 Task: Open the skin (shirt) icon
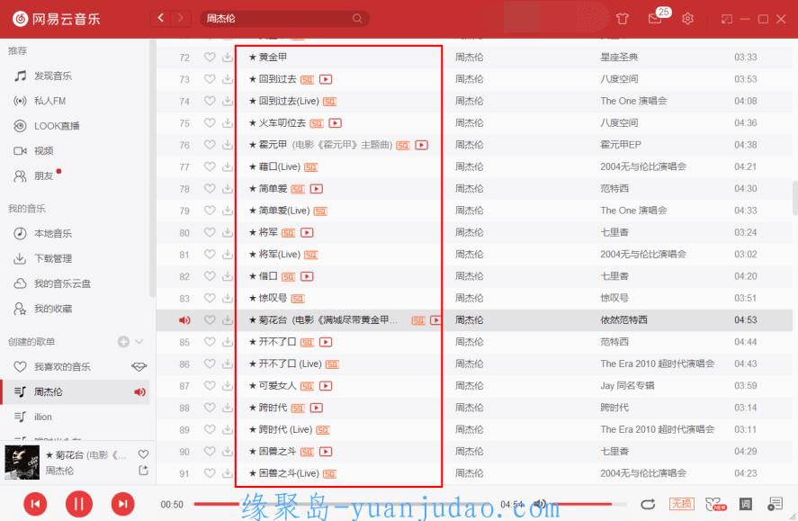pyautogui.click(x=622, y=19)
